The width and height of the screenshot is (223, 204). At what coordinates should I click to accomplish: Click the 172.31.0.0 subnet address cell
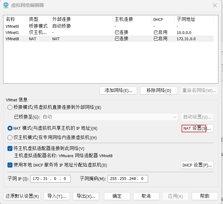[x=186, y=39]
